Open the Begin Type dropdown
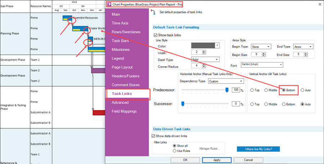The image size is (324, 164). click(x=261, y=47)
